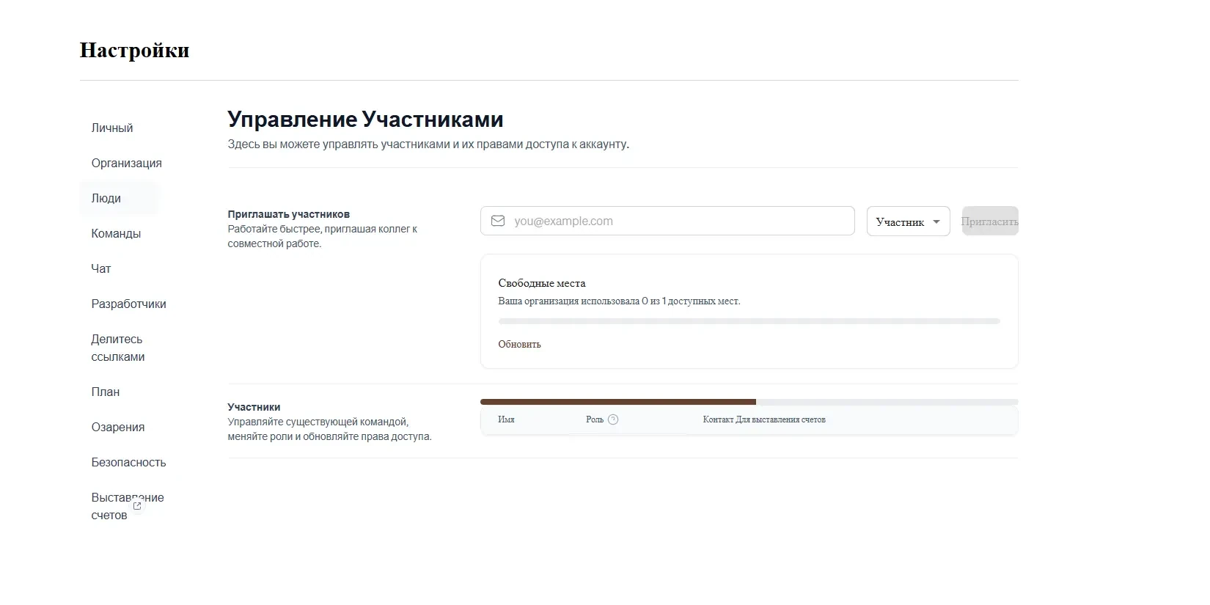The height and width of the screenshot is (605, 1210).
Task: Click the Участники section label
Action: tap(254, 407)
